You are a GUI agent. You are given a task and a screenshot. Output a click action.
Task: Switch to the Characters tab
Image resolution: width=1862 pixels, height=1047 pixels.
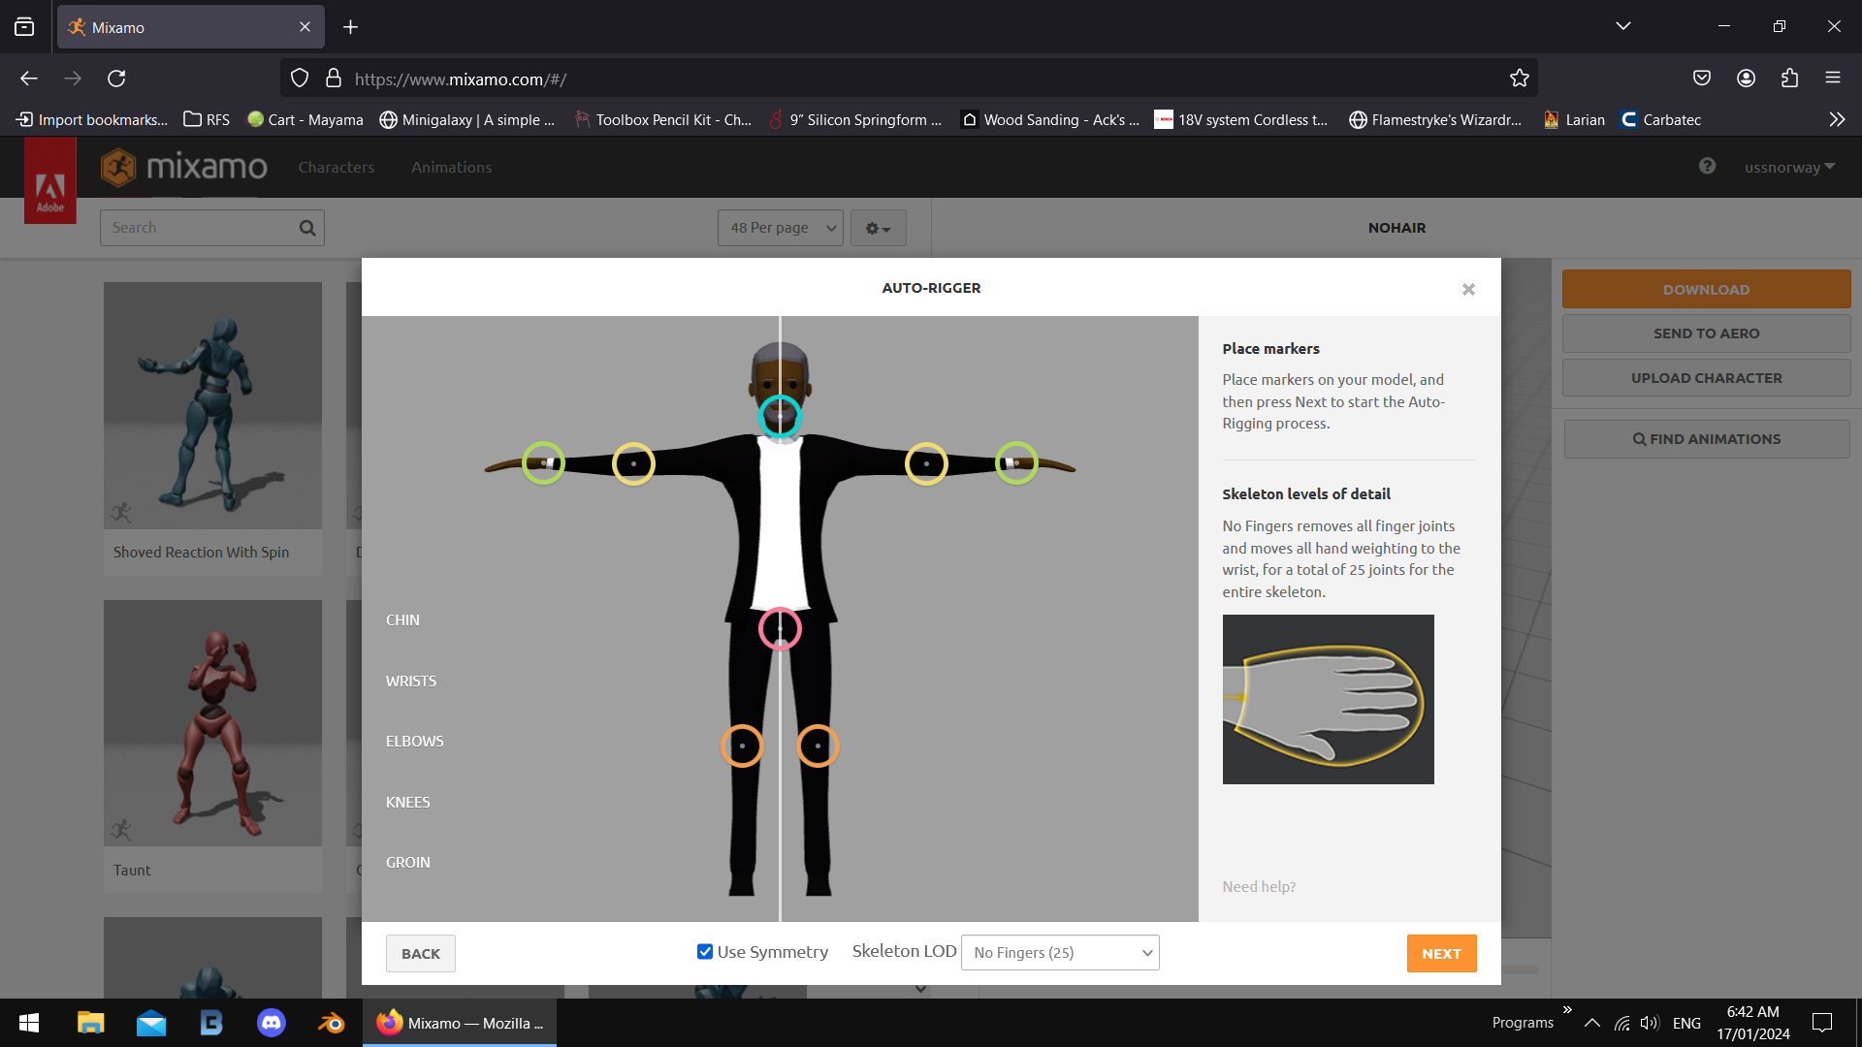(x=337, y=166)
